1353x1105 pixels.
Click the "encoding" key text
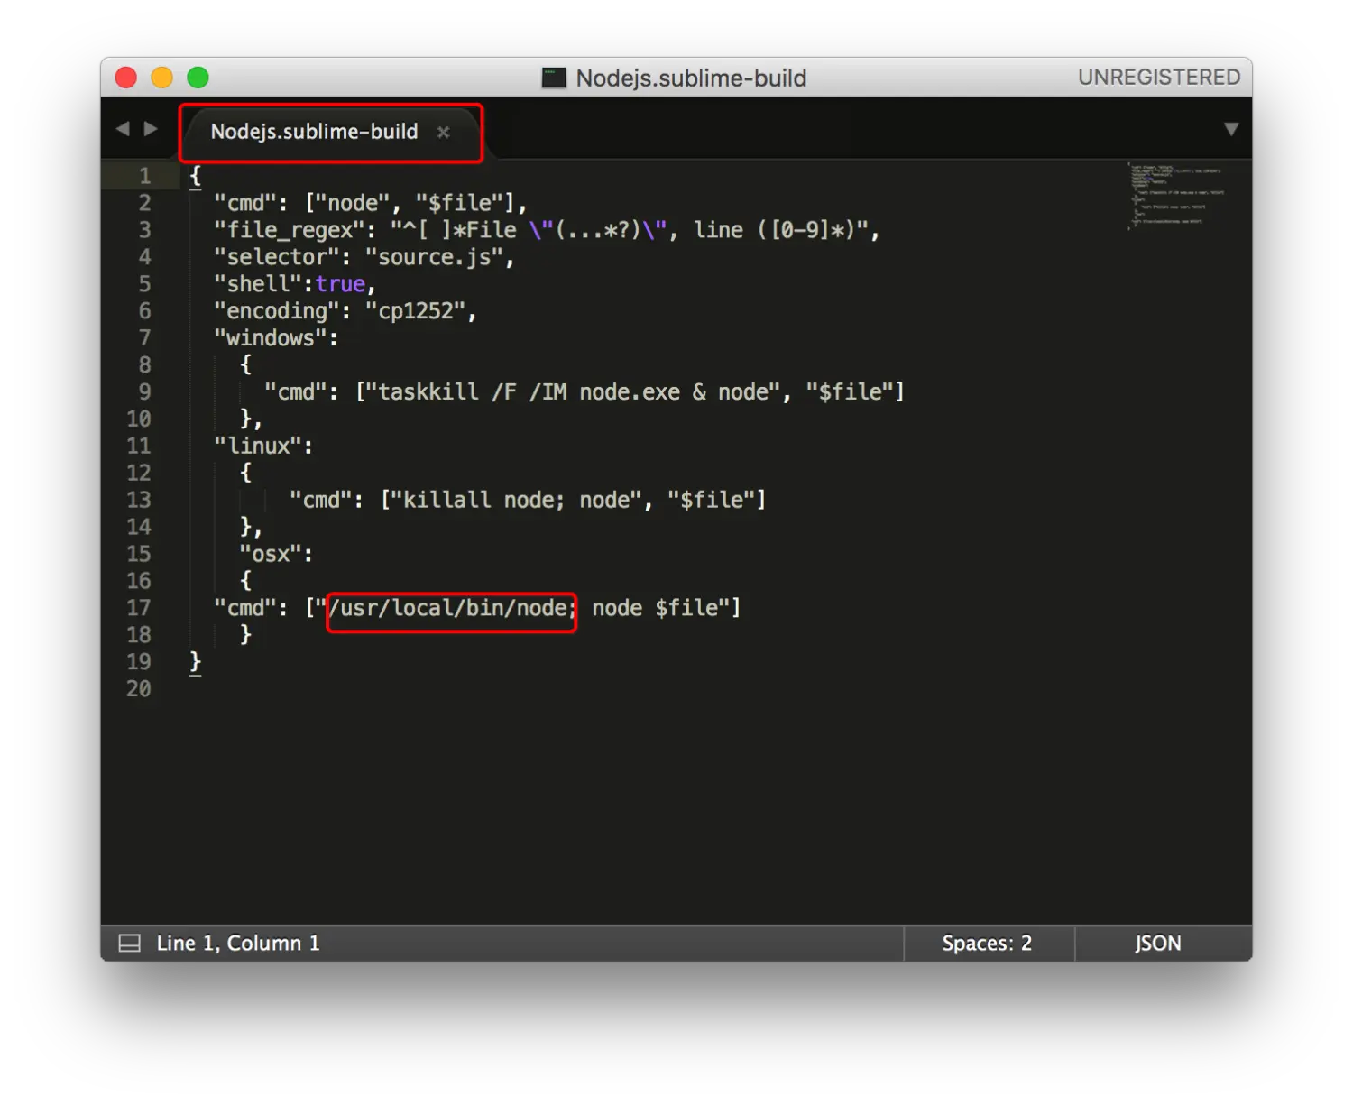(276, 311)
